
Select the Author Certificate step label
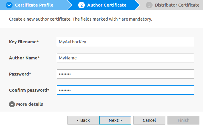pos(107,5)
